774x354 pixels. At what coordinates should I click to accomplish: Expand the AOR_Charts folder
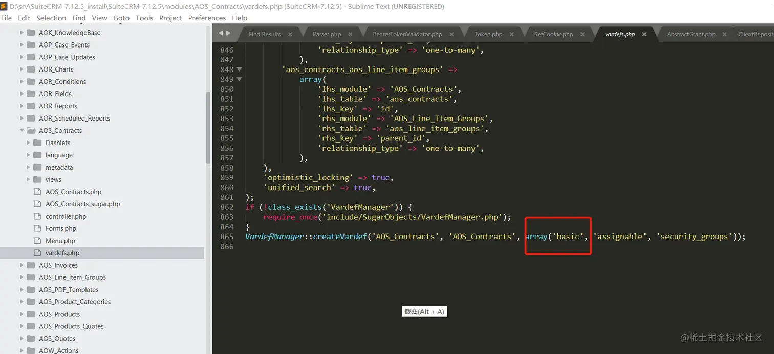[22, 69]
